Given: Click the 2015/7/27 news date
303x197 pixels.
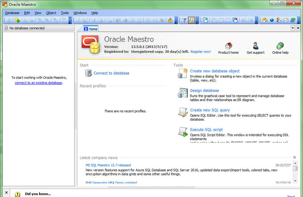Looking at the screenshot, I should pyautogui.click(x=283, y=165).
